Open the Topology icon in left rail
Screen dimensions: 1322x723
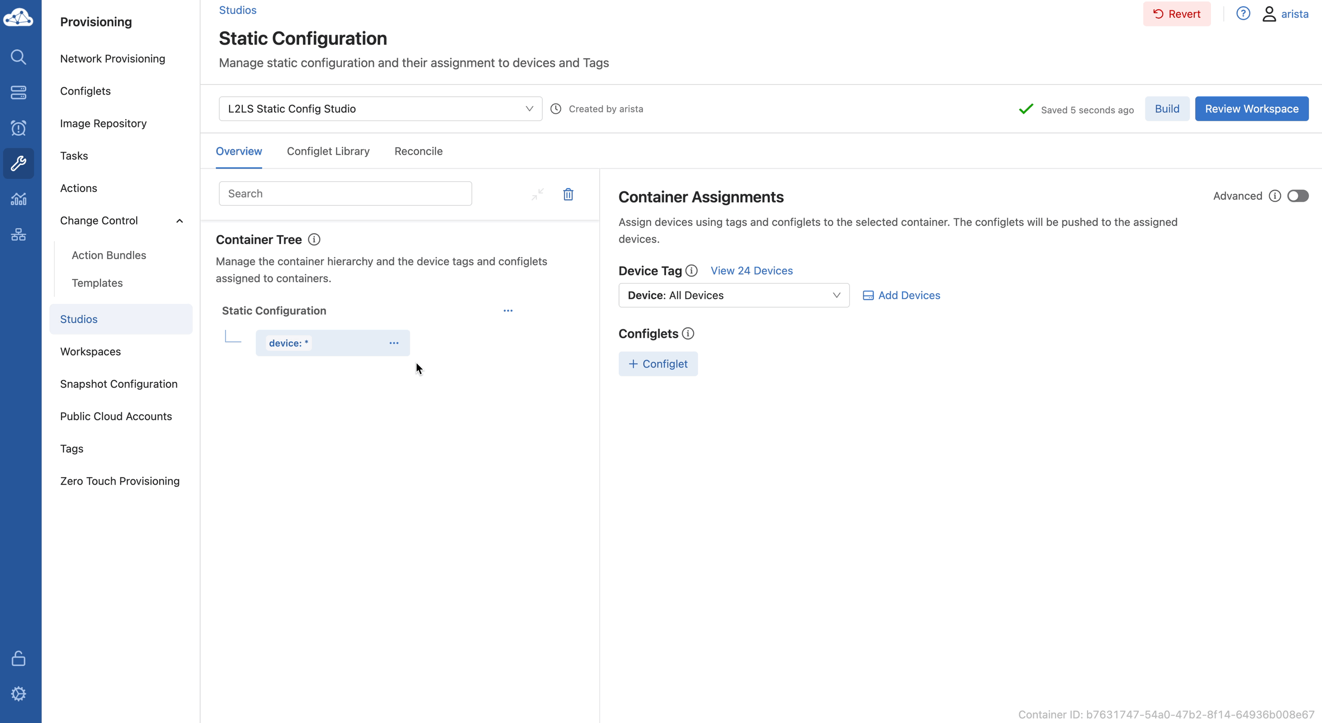coord(19,235)
